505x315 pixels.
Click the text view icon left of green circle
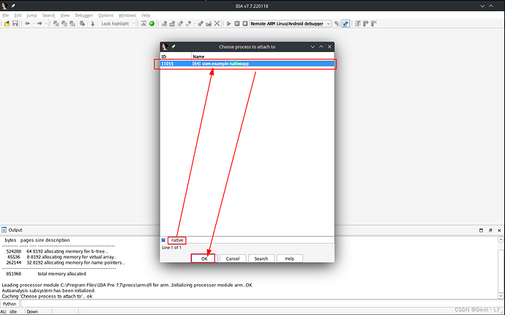coord(143,23)
